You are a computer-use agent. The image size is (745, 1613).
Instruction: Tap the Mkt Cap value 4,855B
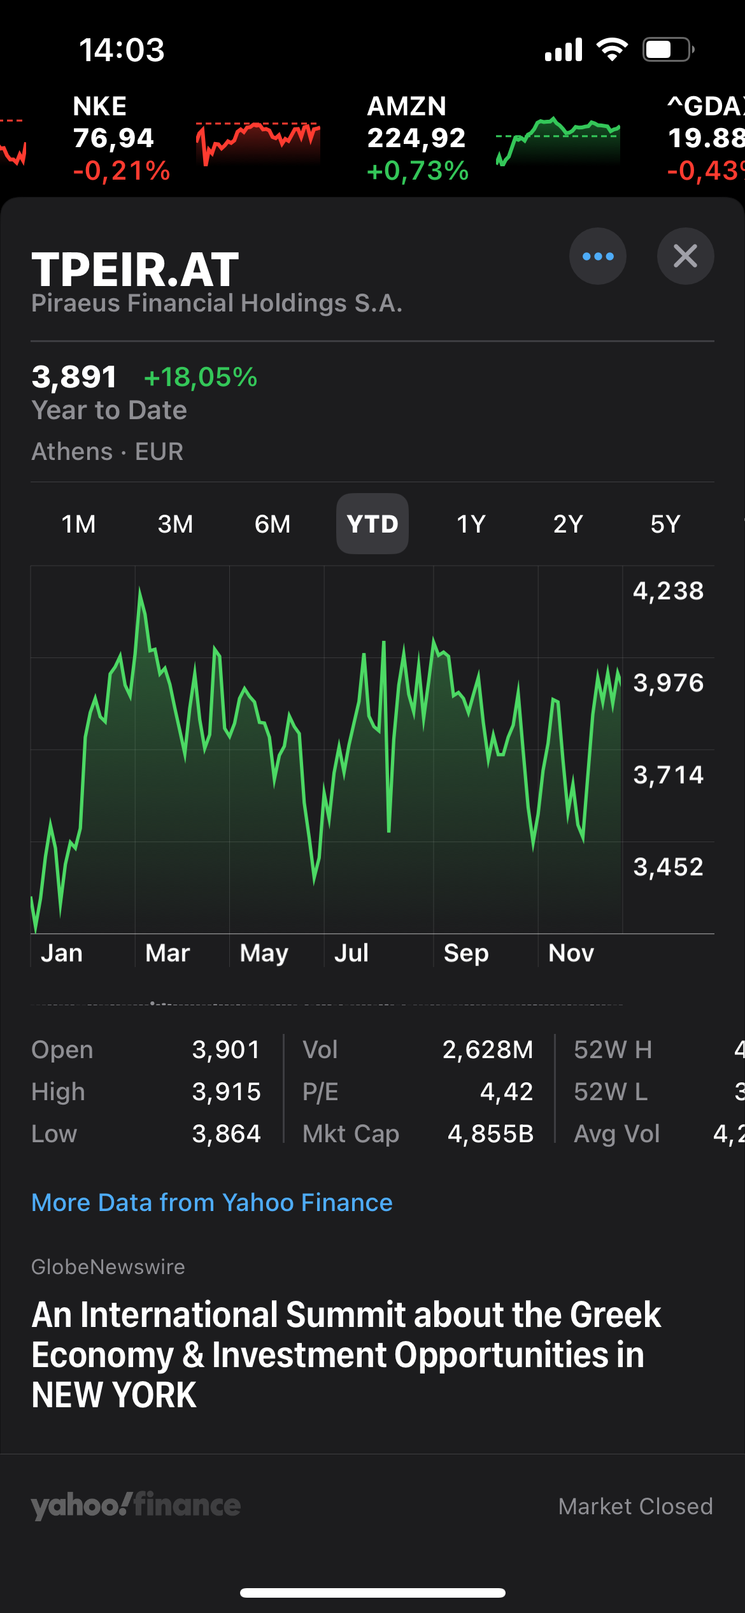pyautogui.click(x=490, y=1134)
